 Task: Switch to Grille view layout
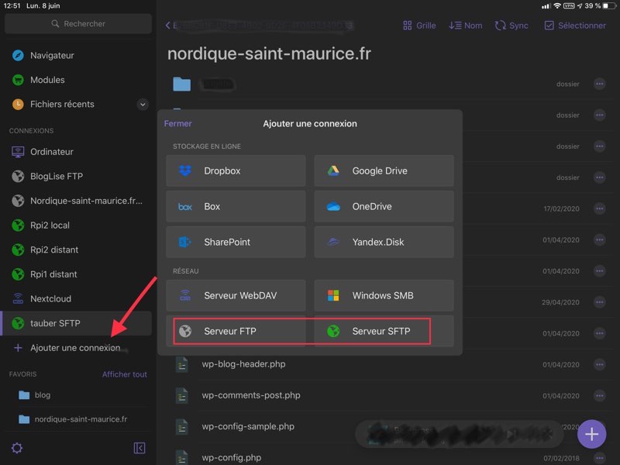(419, 26)
